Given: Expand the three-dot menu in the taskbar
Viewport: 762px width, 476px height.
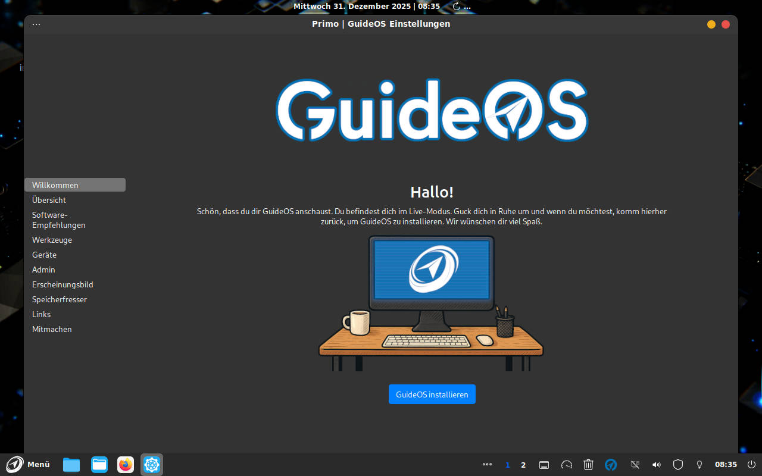Looking at the screenshot, I should coord(487,465).
